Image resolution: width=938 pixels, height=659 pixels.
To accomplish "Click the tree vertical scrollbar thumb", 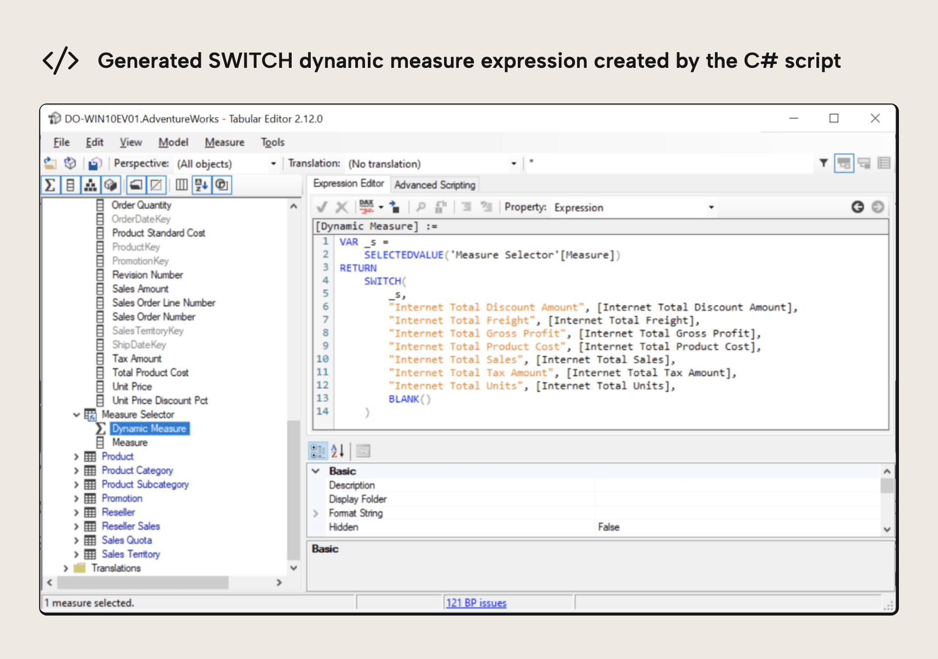I will click(294, 490).
